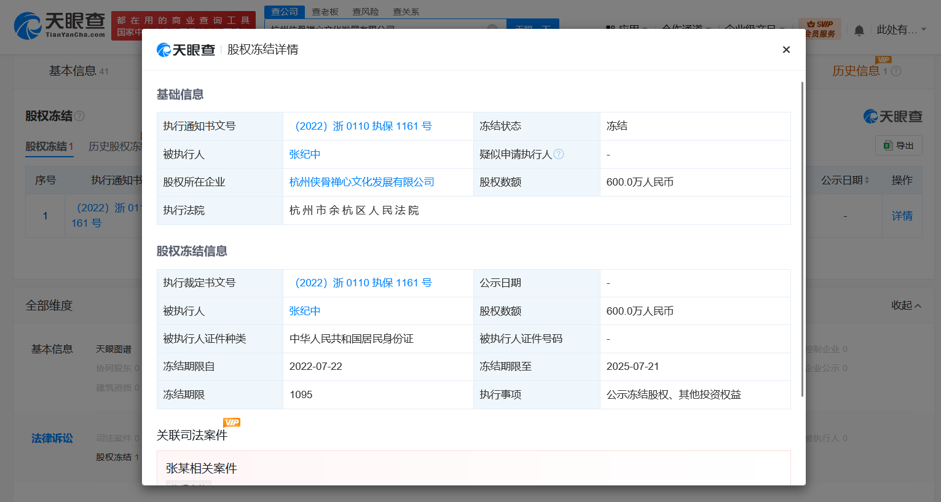Screen dimensions: 941x502
Task: Sort by 公示日期 column arrows
Action: 867,180
